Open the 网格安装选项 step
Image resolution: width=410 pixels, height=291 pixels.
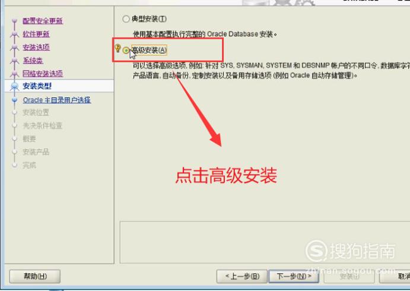pos(43,74)
